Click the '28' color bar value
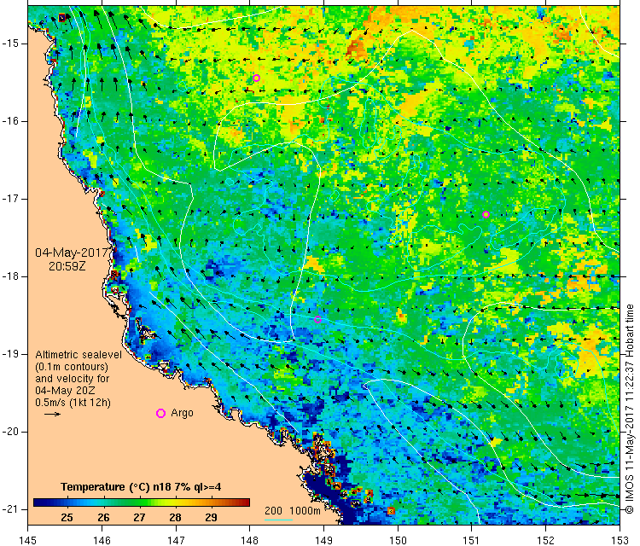The height and width of the screenshot is (546, 640). click(175, 518)
